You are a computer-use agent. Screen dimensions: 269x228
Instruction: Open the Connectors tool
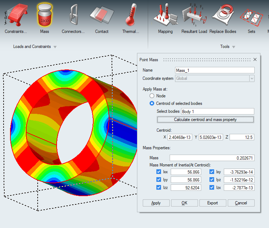point(73,18)
